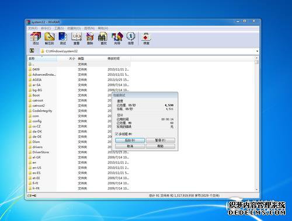Click the View (查看) toolbar icon
This screenshot has width=292, height=221.
(77, 38)
